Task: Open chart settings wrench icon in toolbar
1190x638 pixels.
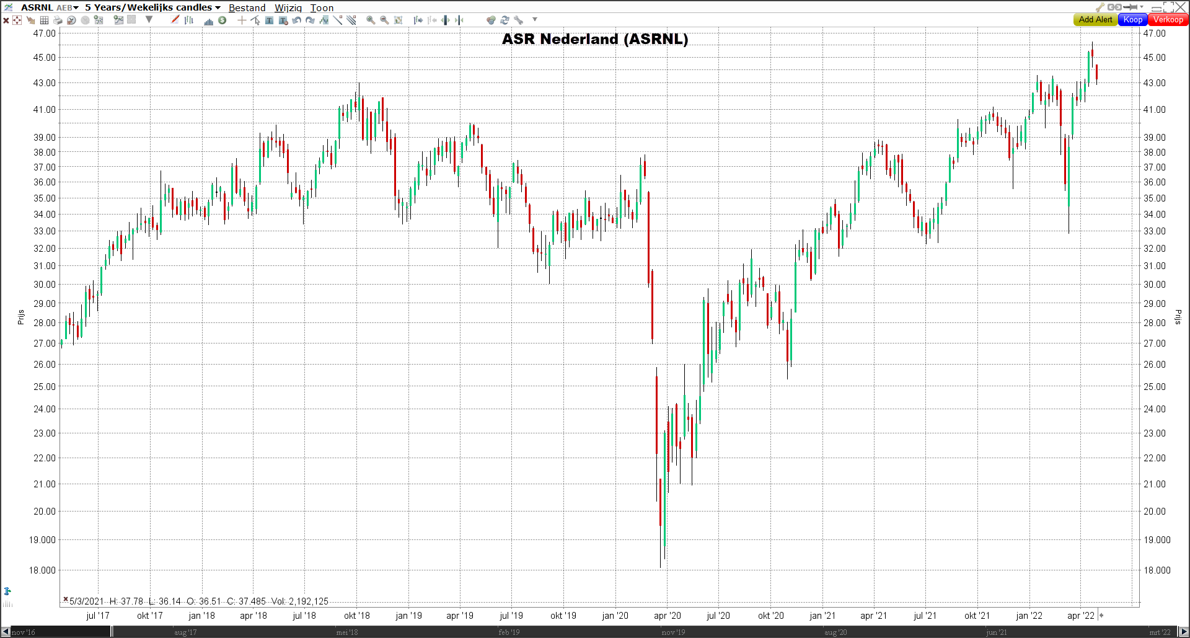Action: pos(518,20)
